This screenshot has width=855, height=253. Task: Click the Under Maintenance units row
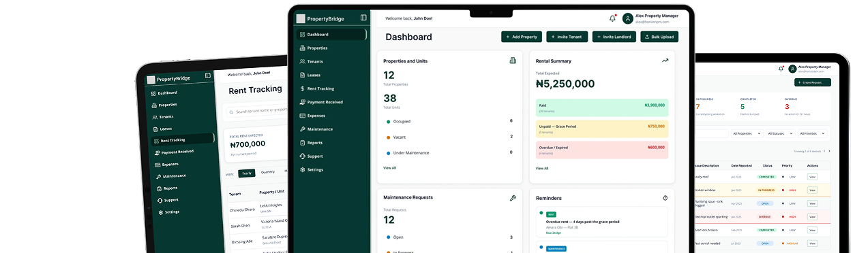tap(449, 152)
